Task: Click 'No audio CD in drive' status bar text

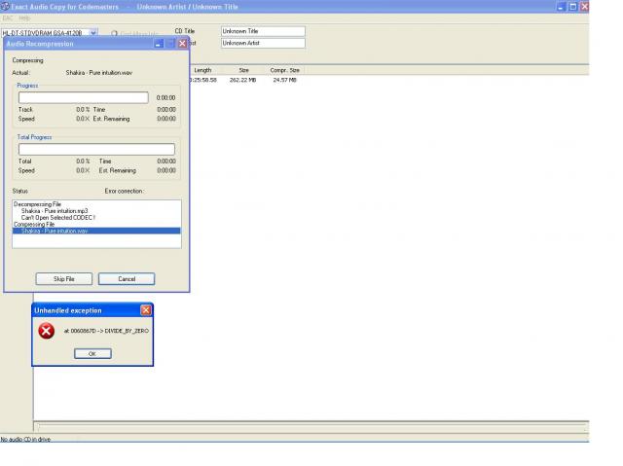Action: tap(25, 439)
